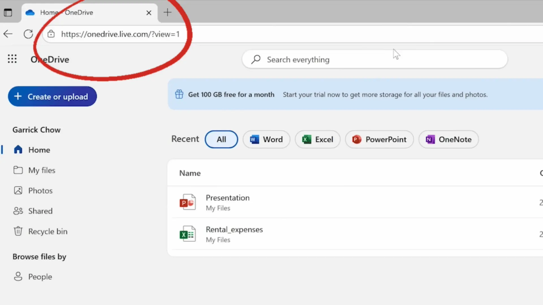This screenshot has height=305, width=543.
Task: Close the Home - OneDrive tab
Action: point(149,13)
